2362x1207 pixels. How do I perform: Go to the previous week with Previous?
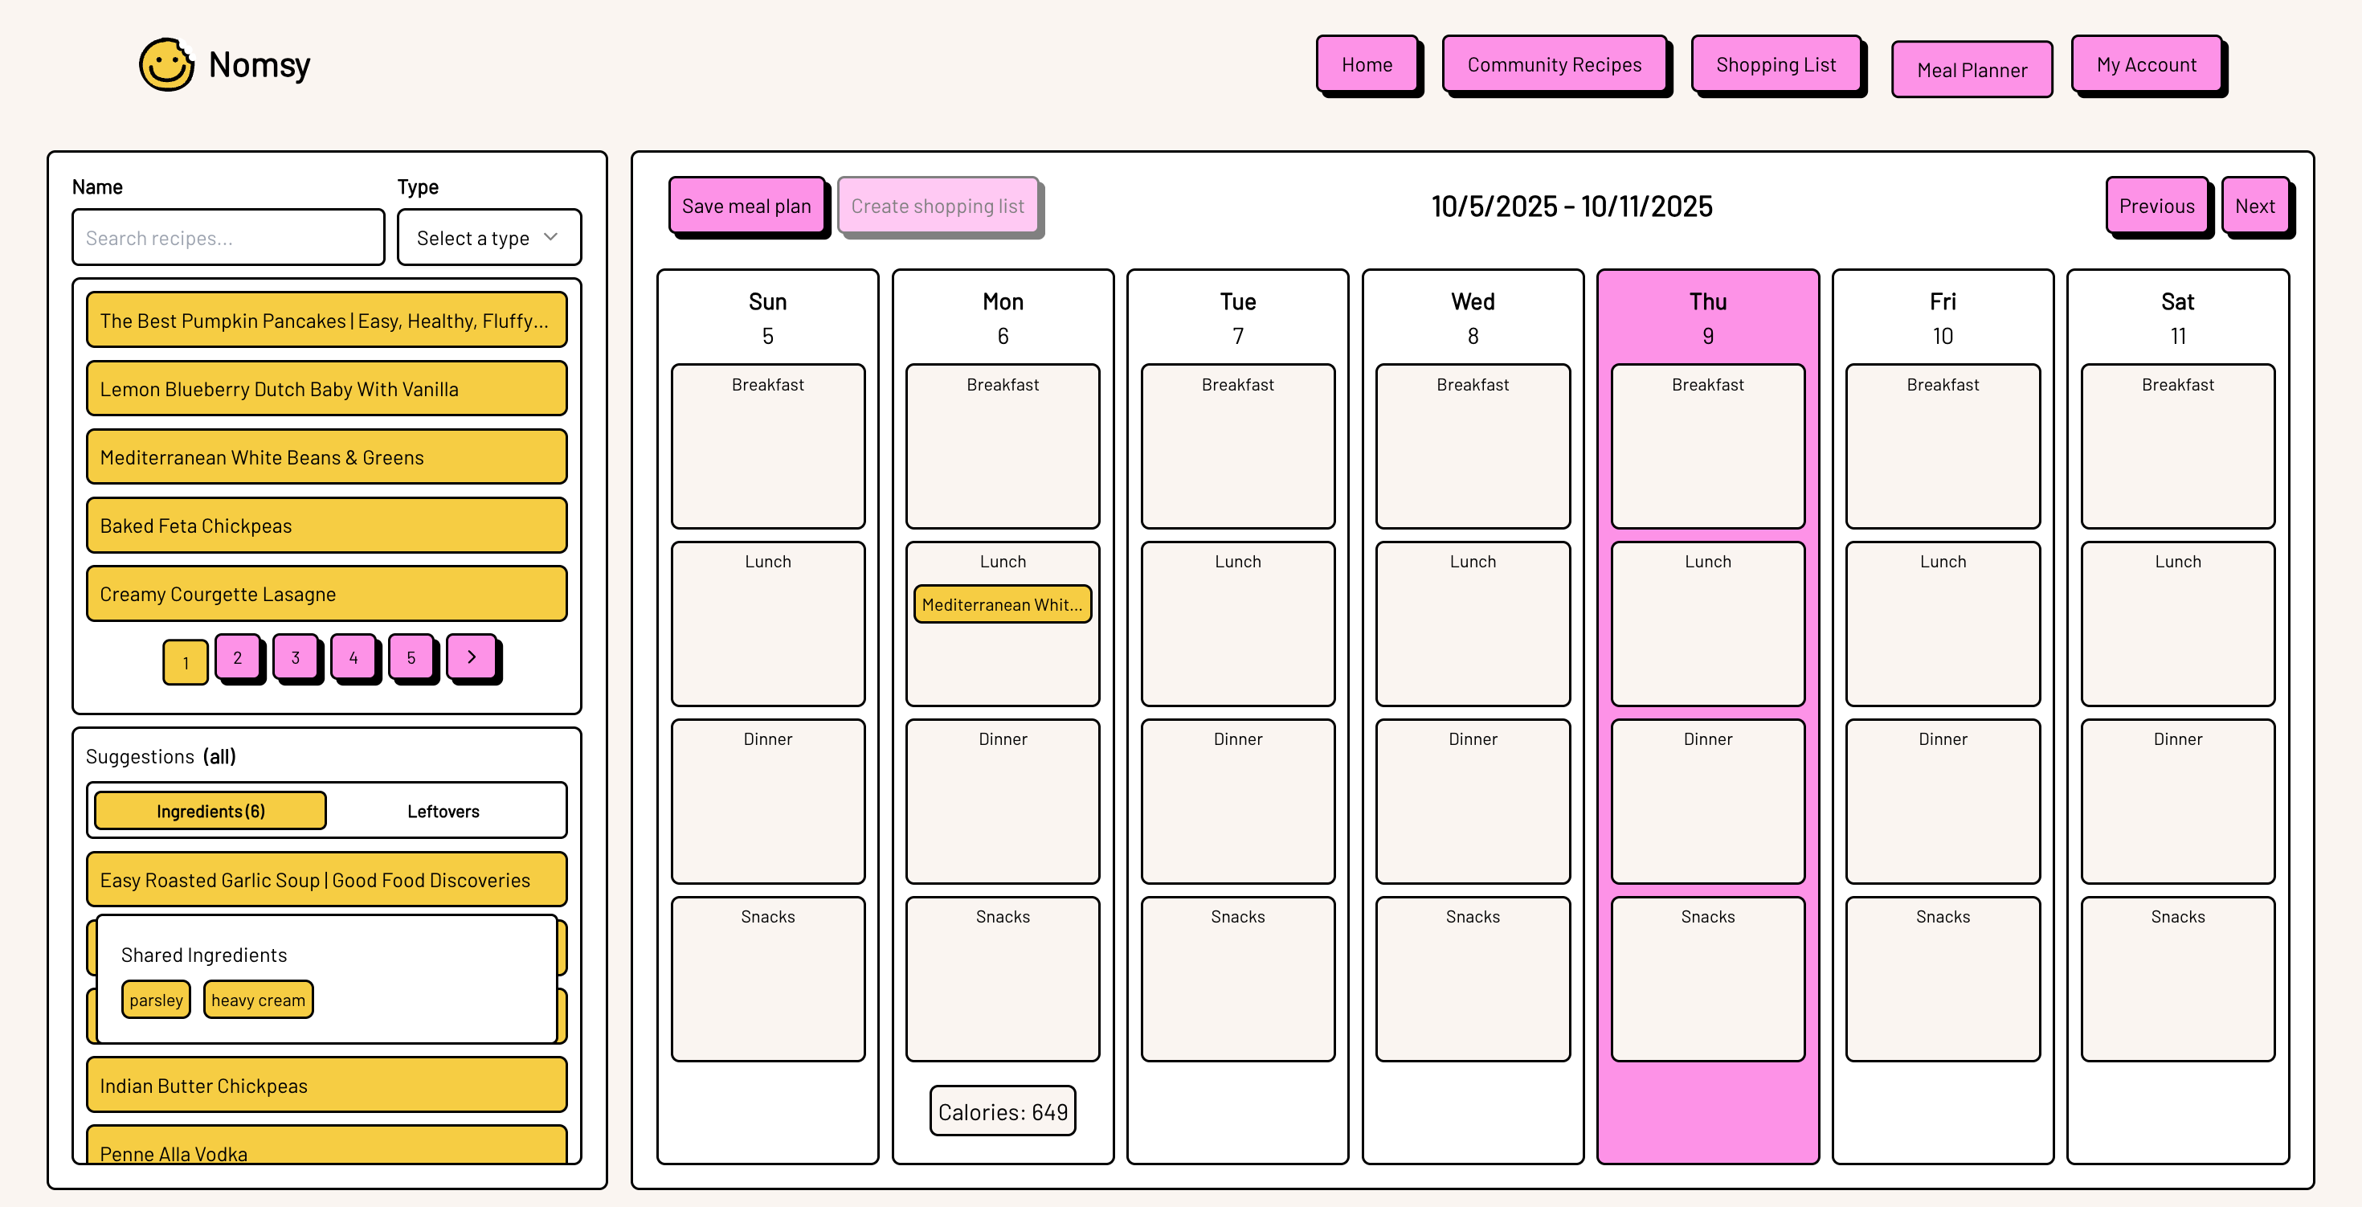tap(2156, 206)
